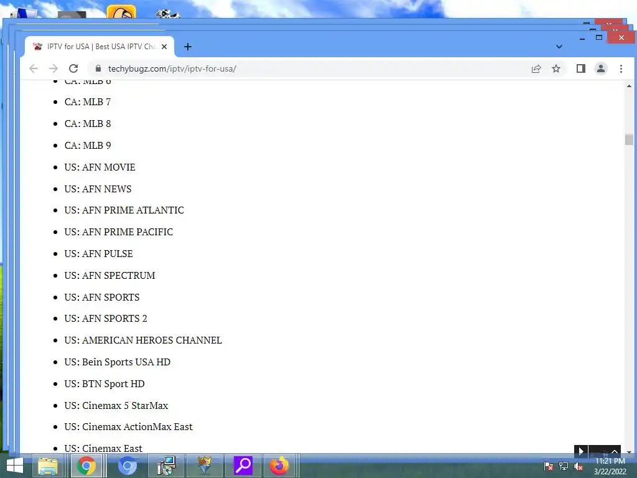Minimize the front Chrome window

[x=582, y=38]
